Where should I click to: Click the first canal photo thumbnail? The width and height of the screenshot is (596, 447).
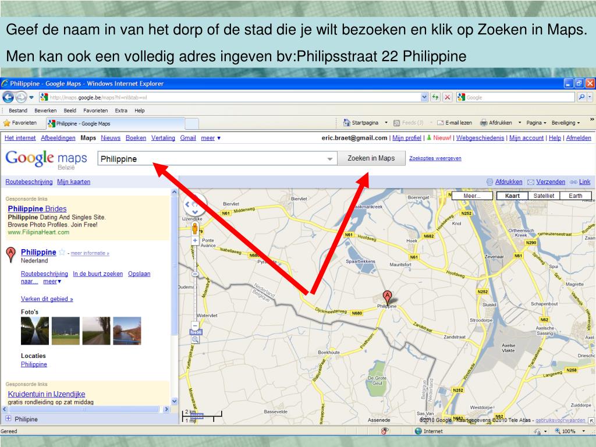35,331
